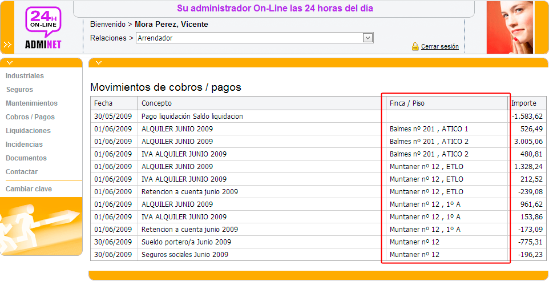Image resolution: width=549 pixels, height=281 pixels.
Task: Click the Finca / Piso column header
Action: tap(407, 103)
